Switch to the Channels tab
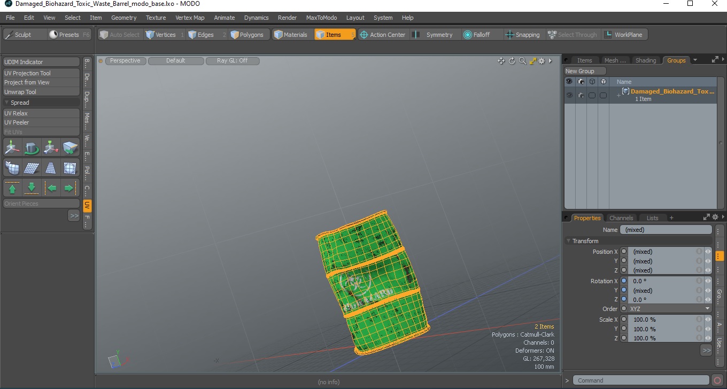 (621, 218)
